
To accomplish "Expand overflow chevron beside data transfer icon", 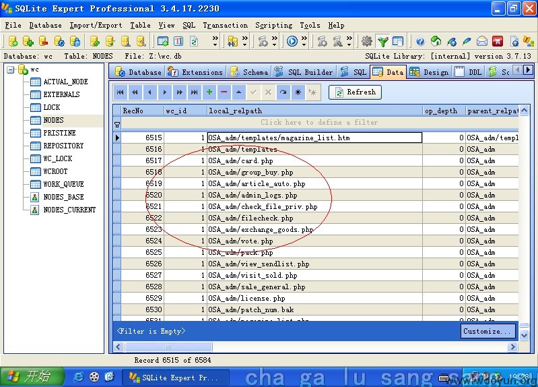I will 244,41.
